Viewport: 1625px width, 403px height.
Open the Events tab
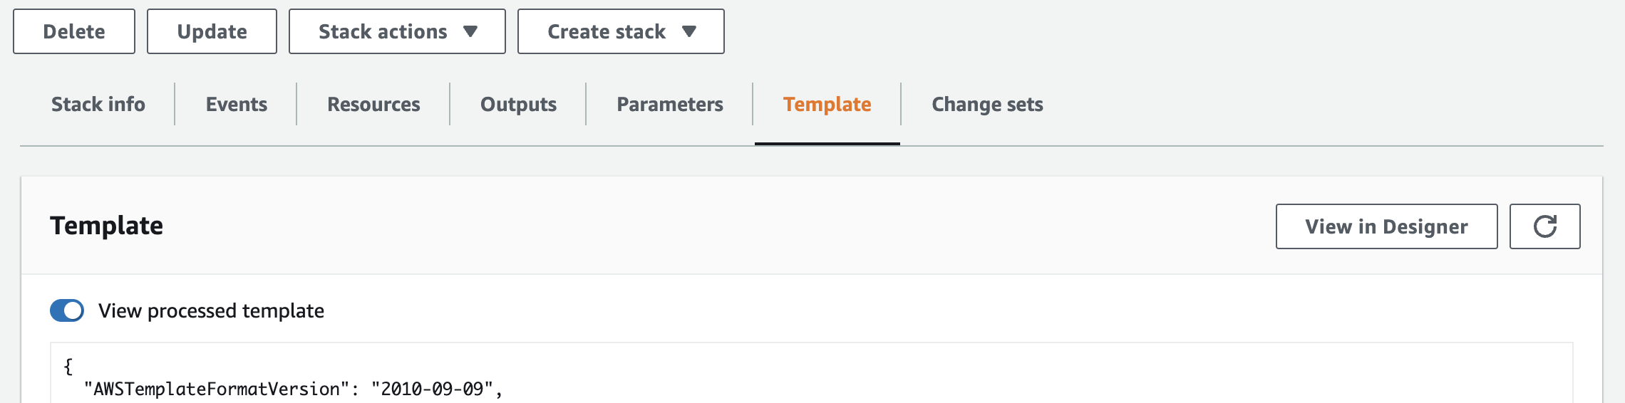pos(237,104)
